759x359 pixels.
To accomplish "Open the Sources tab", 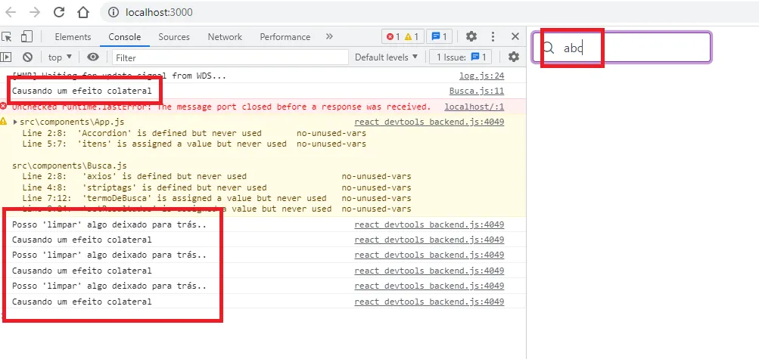I will (174, 37).
